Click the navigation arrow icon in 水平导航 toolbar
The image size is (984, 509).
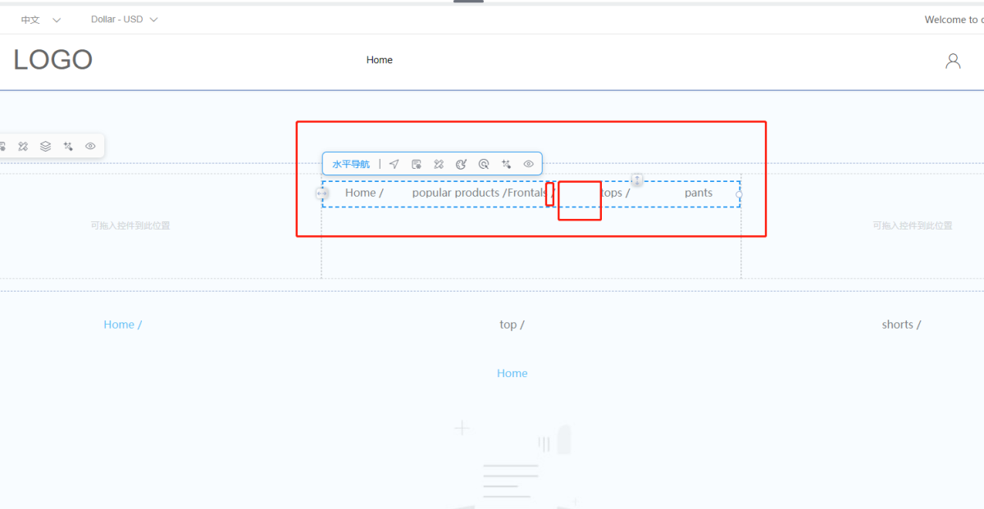(394, 164)
